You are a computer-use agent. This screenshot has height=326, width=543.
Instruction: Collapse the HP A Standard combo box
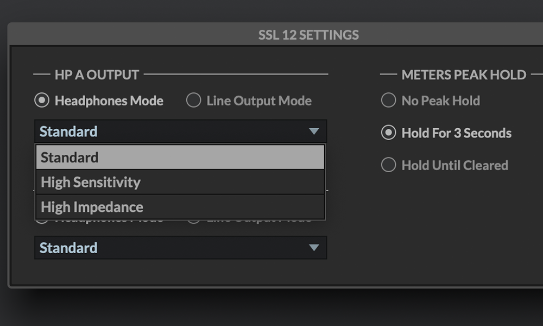[x=180, y=131]
